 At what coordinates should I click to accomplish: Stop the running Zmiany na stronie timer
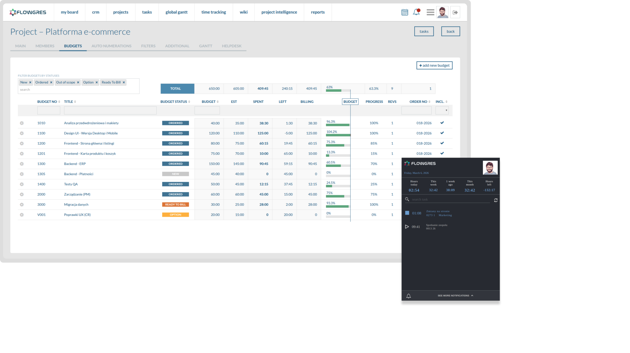pyautogui.click(x=407, y=213)
